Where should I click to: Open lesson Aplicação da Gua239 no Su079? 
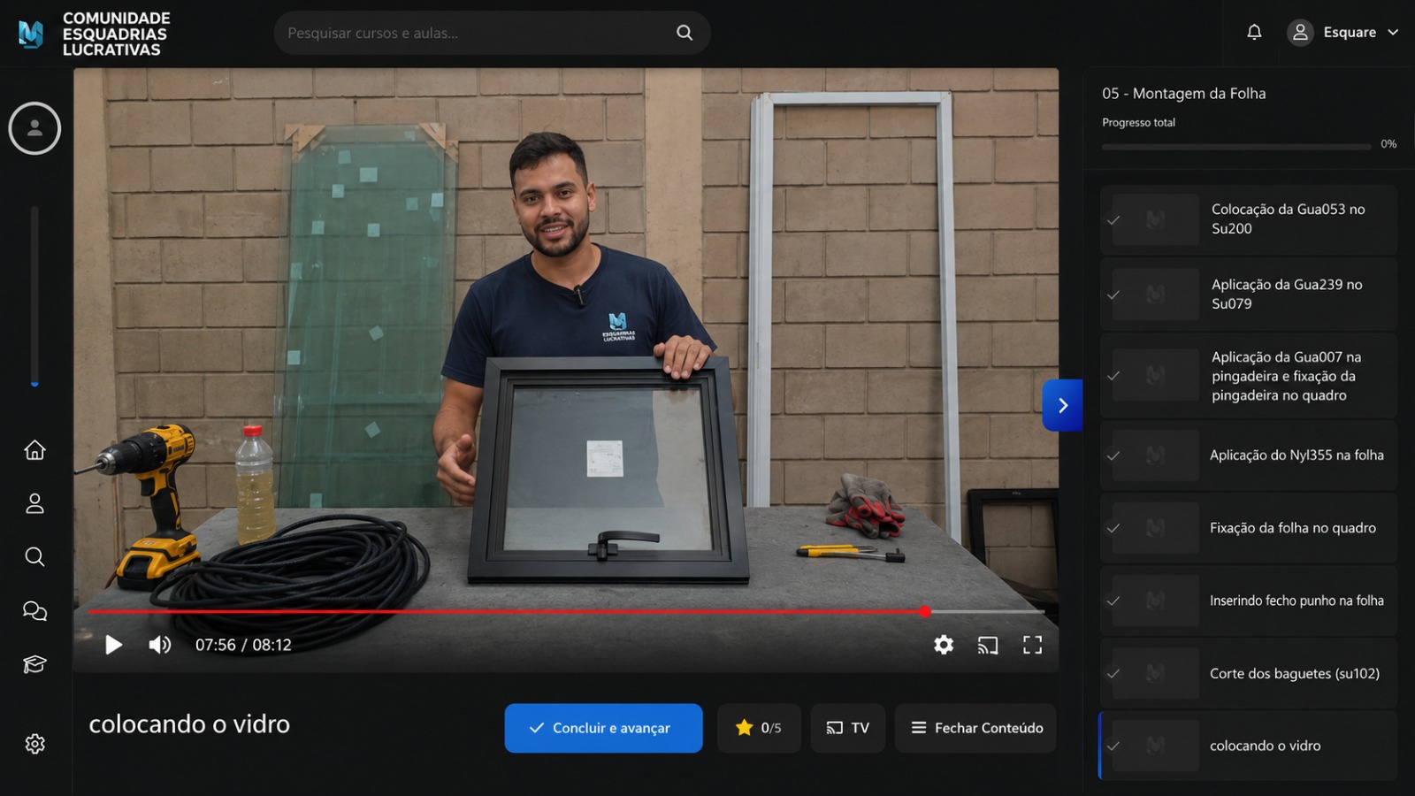[1249, 295]
